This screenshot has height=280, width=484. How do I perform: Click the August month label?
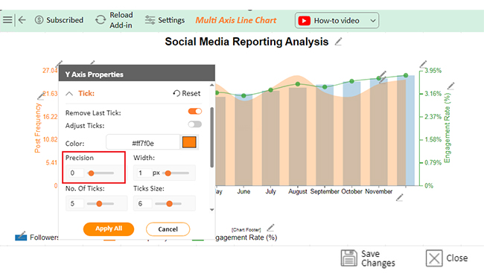[298, 191]
